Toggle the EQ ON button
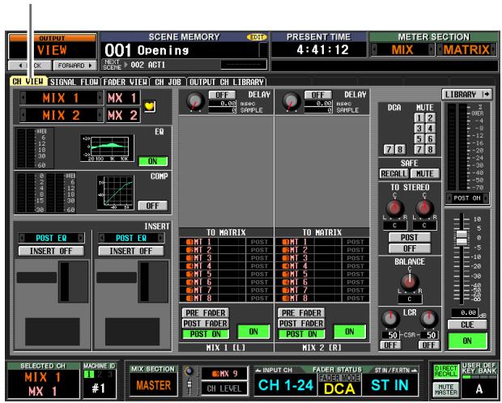 153,161
